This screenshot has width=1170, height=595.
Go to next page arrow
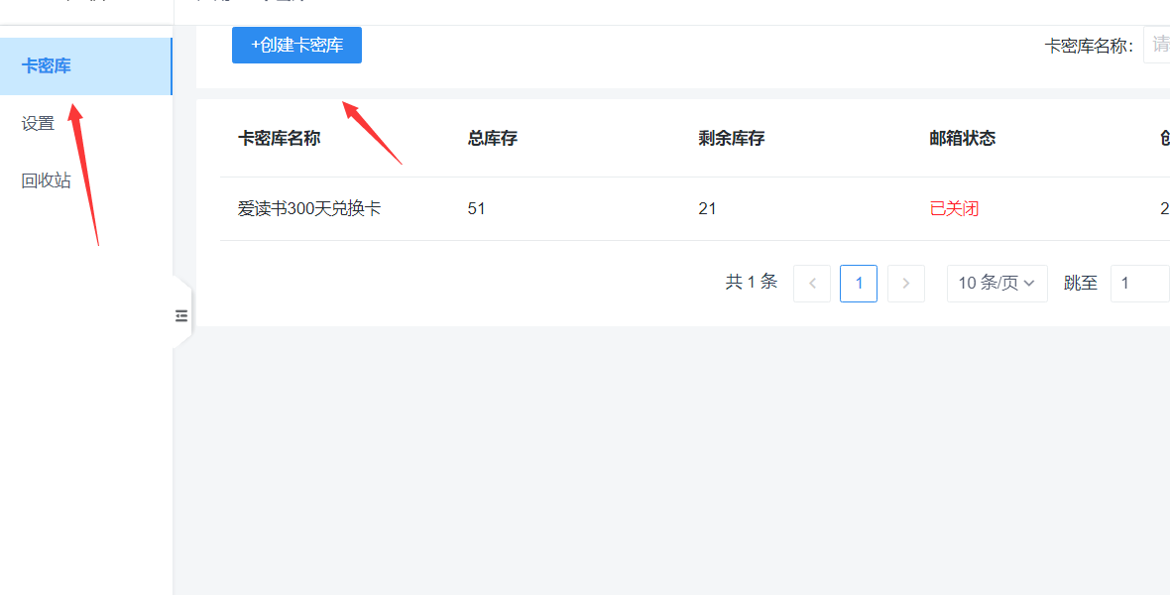click(x=906, y=283)
